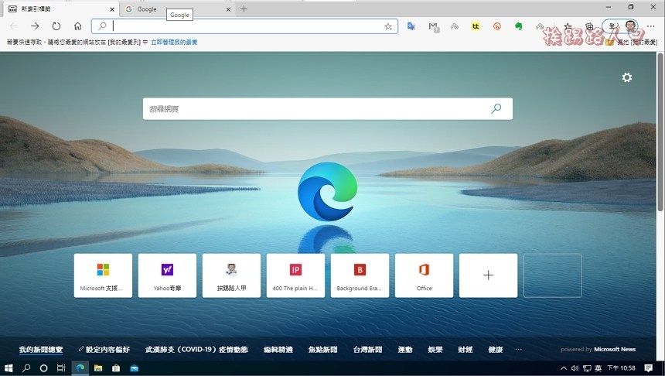
Task: Open the Action Center notification icon
Action: (x=649, y=368)
